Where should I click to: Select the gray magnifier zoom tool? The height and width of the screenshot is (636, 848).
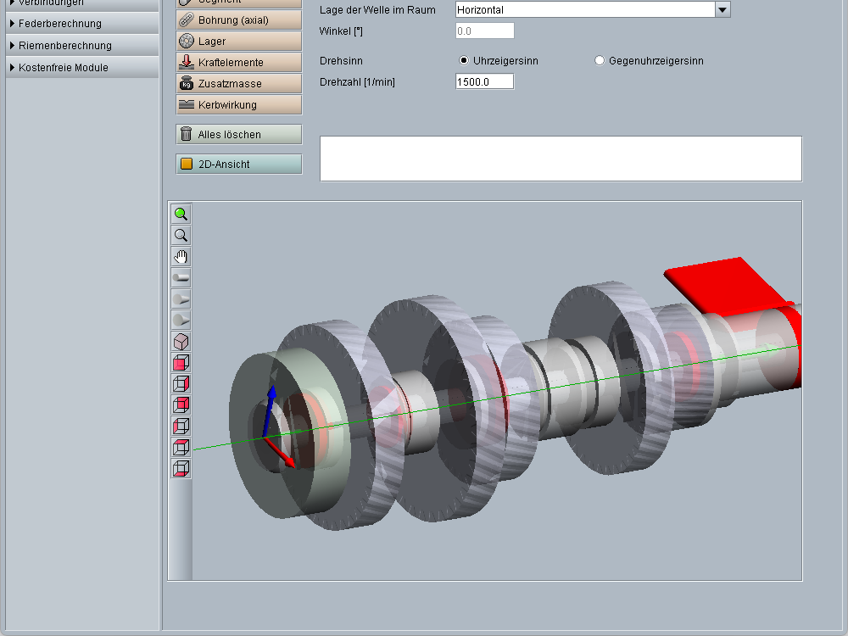click(181, 235)
